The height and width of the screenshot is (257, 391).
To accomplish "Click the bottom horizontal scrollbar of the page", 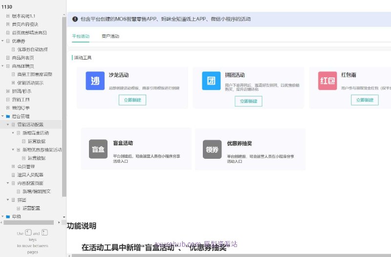I will tap(231, 256).
